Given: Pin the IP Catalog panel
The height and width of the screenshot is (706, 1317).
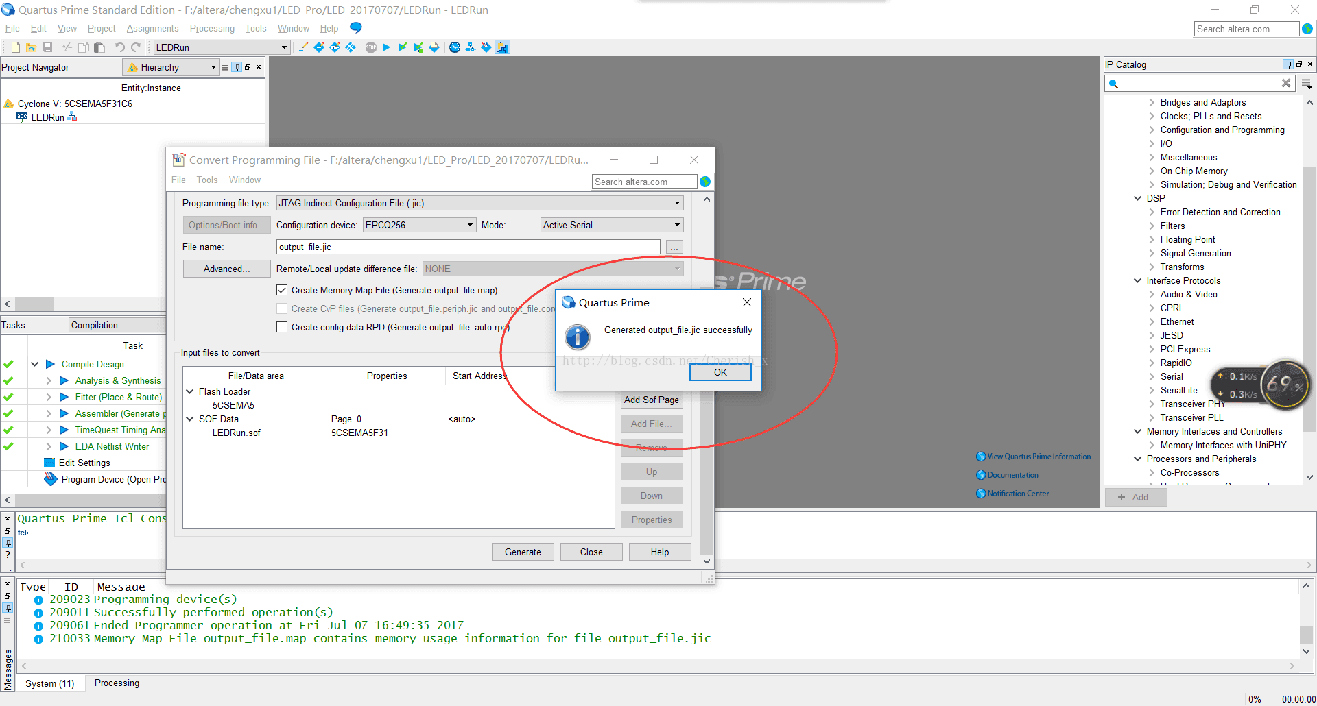Looking at the screenshot, I should point(1288,64).
